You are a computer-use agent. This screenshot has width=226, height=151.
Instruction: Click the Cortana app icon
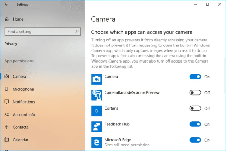96,111
